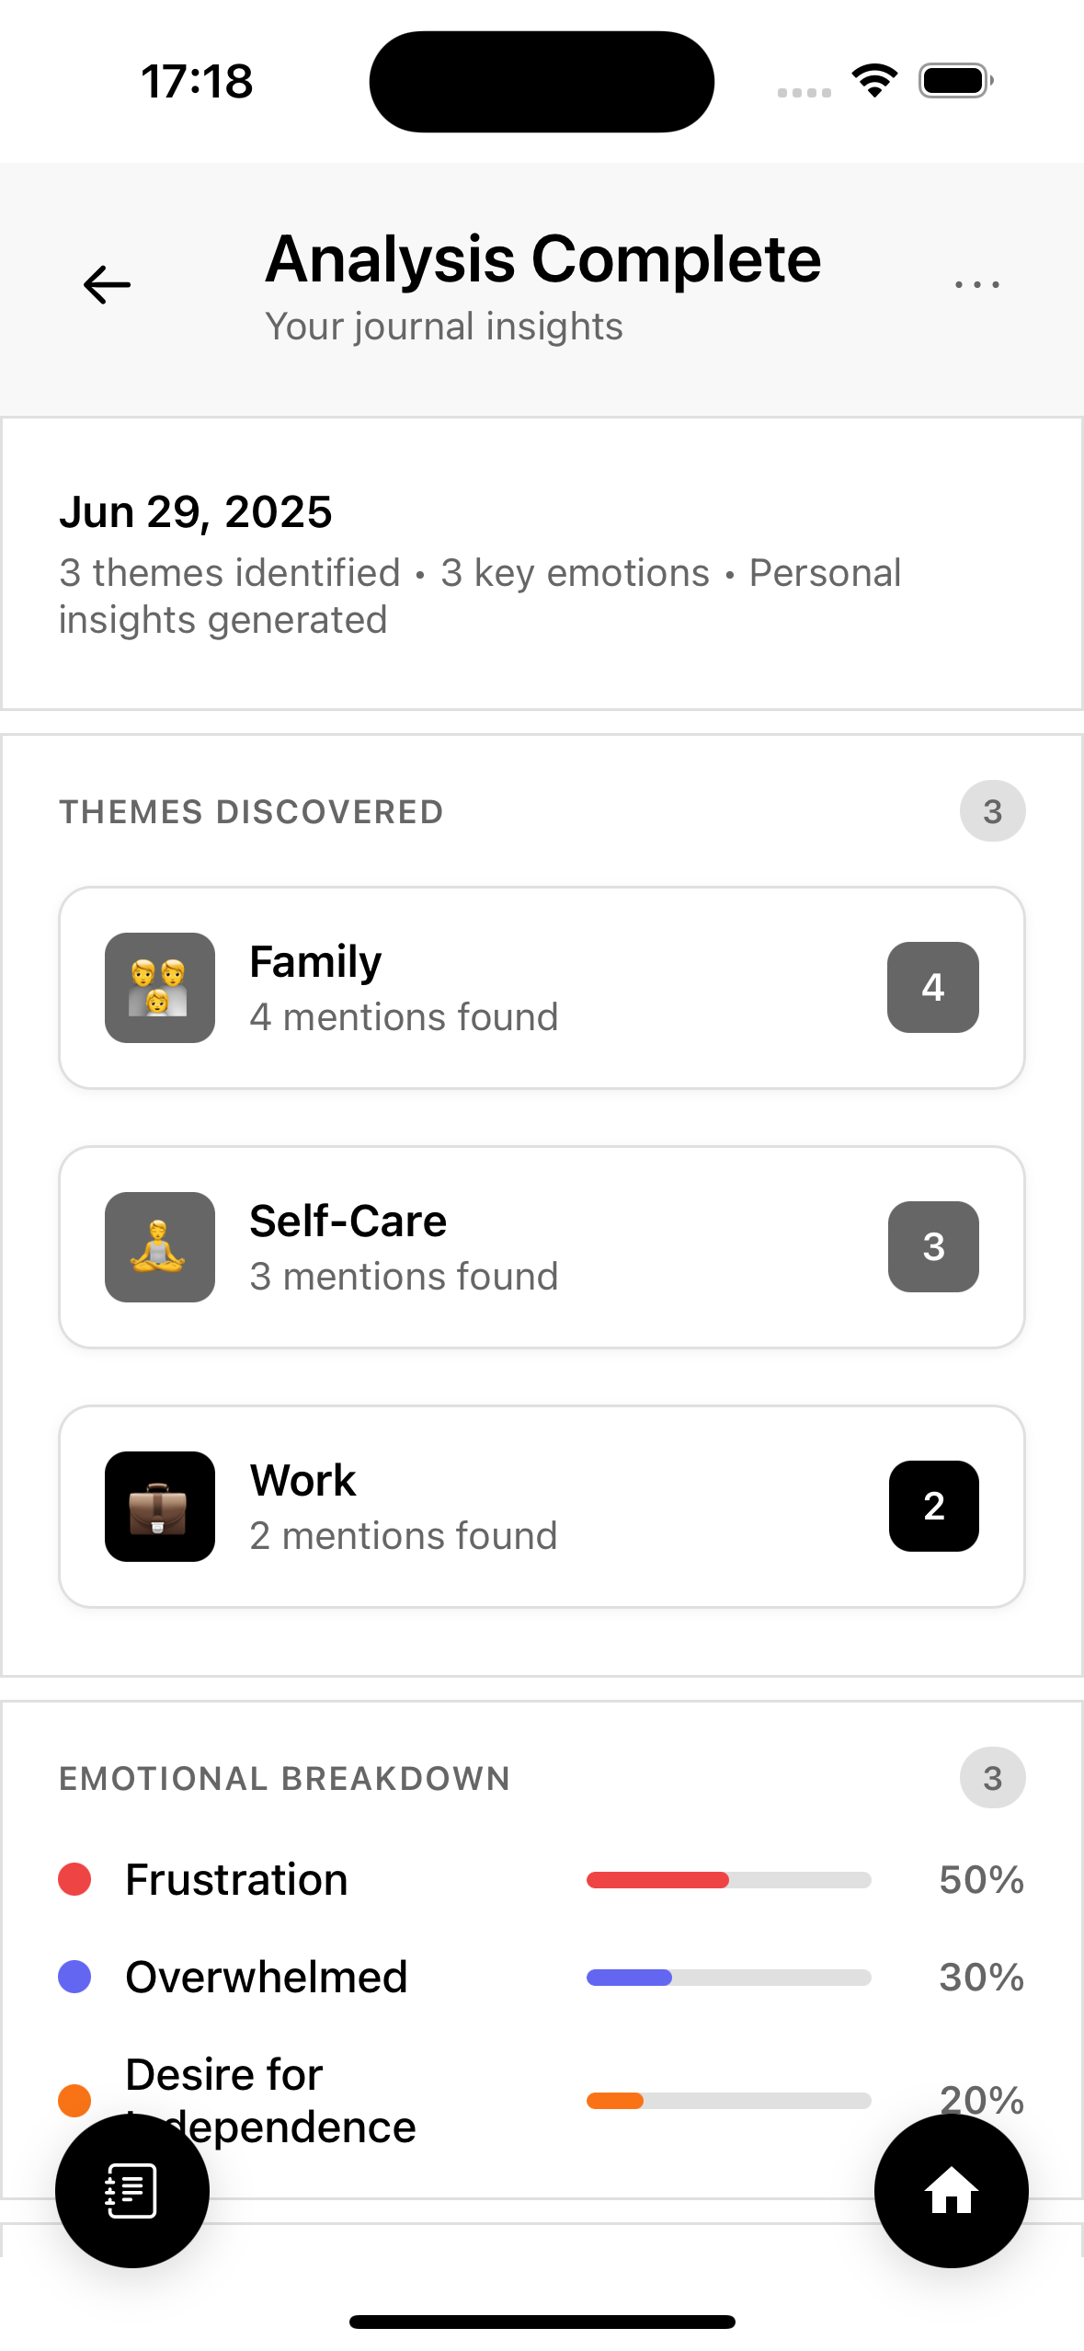Tap the Self-Care meditation icon
The image size is (1084, 2351).
click(160, 1247)
